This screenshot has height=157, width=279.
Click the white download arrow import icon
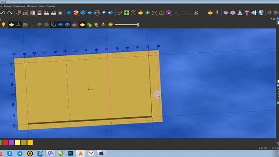tap(240, 13)
